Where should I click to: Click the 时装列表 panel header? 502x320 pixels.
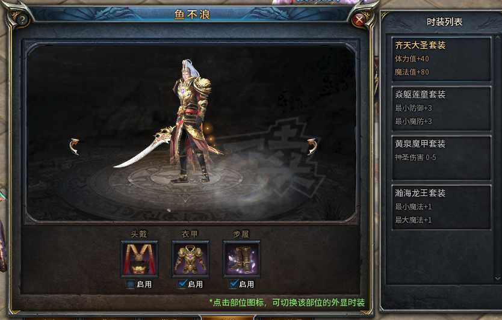click(x=444, y=22)
